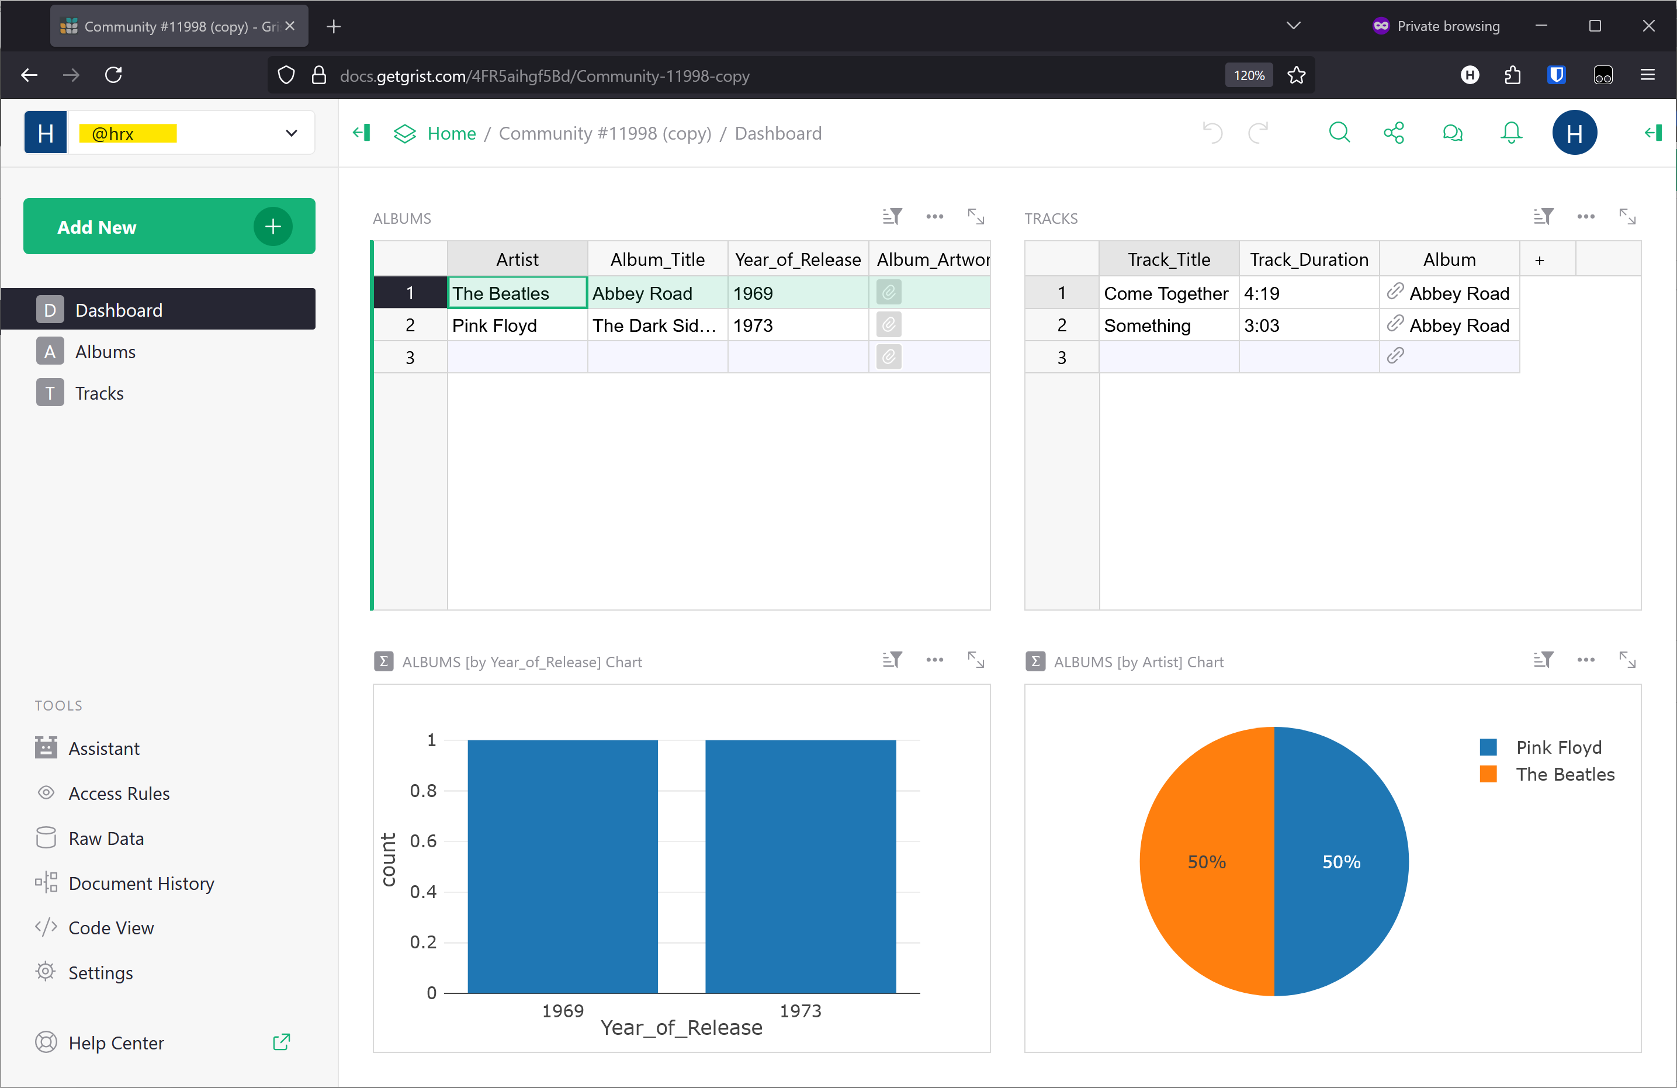
Task: Open the @hrx workspace dropdown
Action: pyautogui.click(x=291, y=133)
